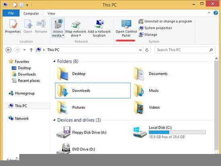Click the Devices and drives (3) heading
The height and width of the screenshot is (166, 221).
point(79,120)
